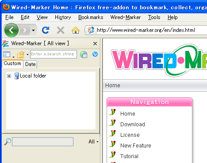Image resolution: width=207 pixels, height=163 pixels.
Task: Switch to the Custom tab
Action: 12,63
